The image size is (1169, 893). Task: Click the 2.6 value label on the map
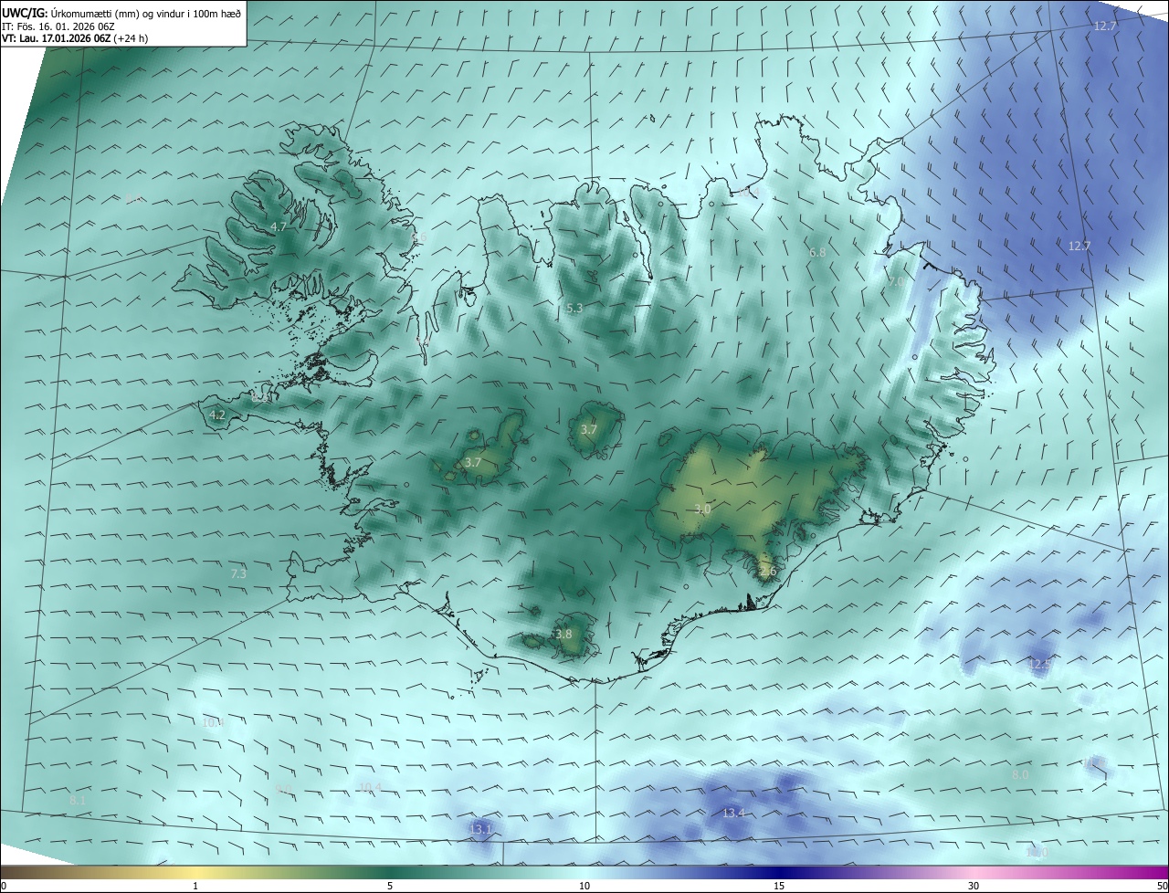tap(767, 572)
